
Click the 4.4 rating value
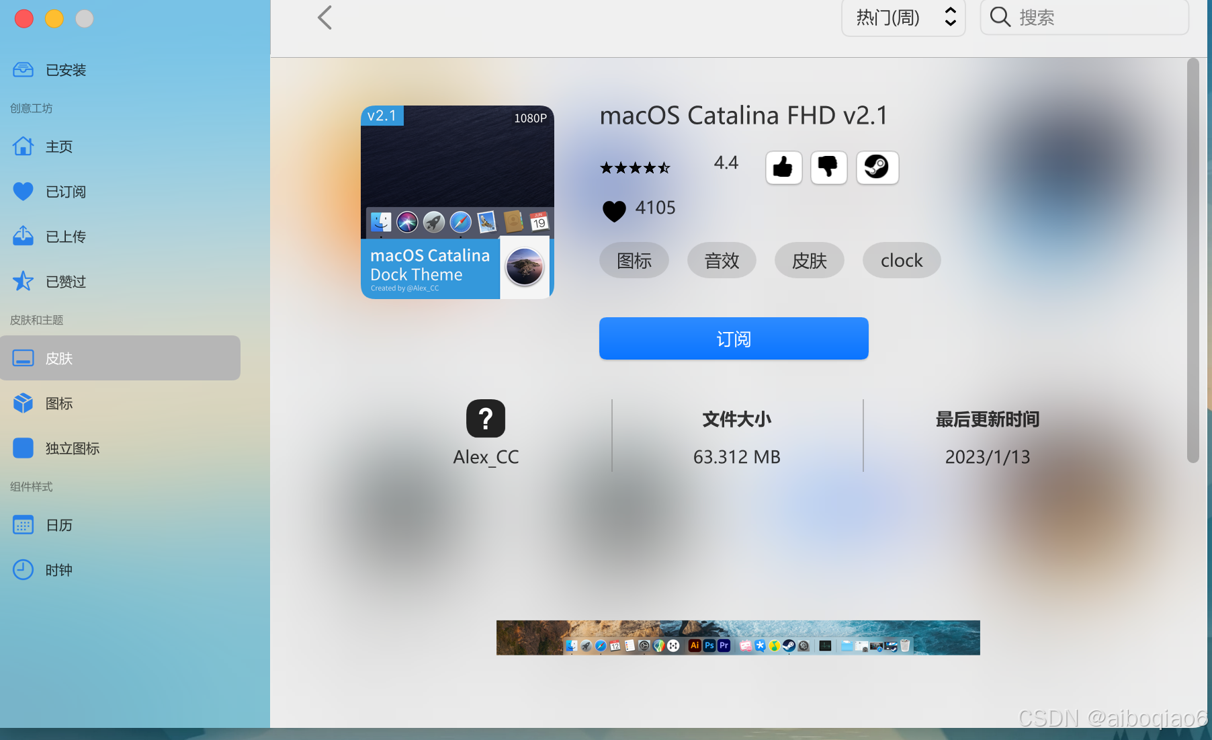tap(726, 163)
